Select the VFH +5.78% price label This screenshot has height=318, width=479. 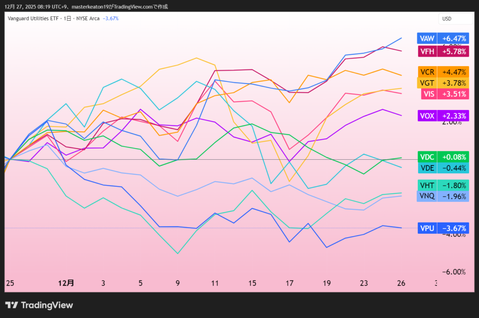click(x=443, y=52)
